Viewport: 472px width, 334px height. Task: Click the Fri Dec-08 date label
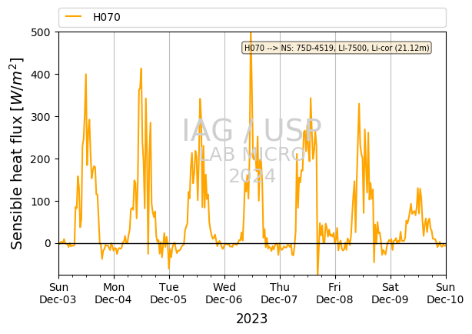point(335,293)
